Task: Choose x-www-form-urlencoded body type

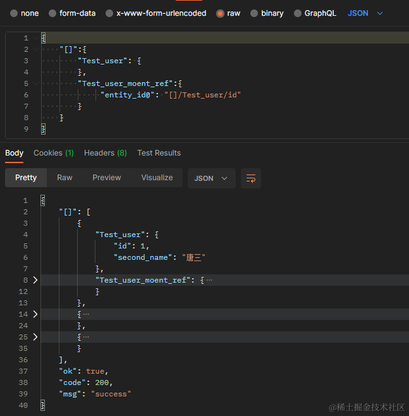Action: point(109,13)
